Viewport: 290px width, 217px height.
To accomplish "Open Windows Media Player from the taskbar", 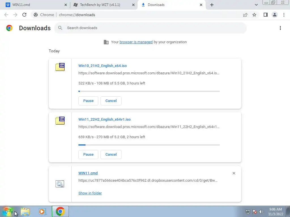I will (42, 212).
